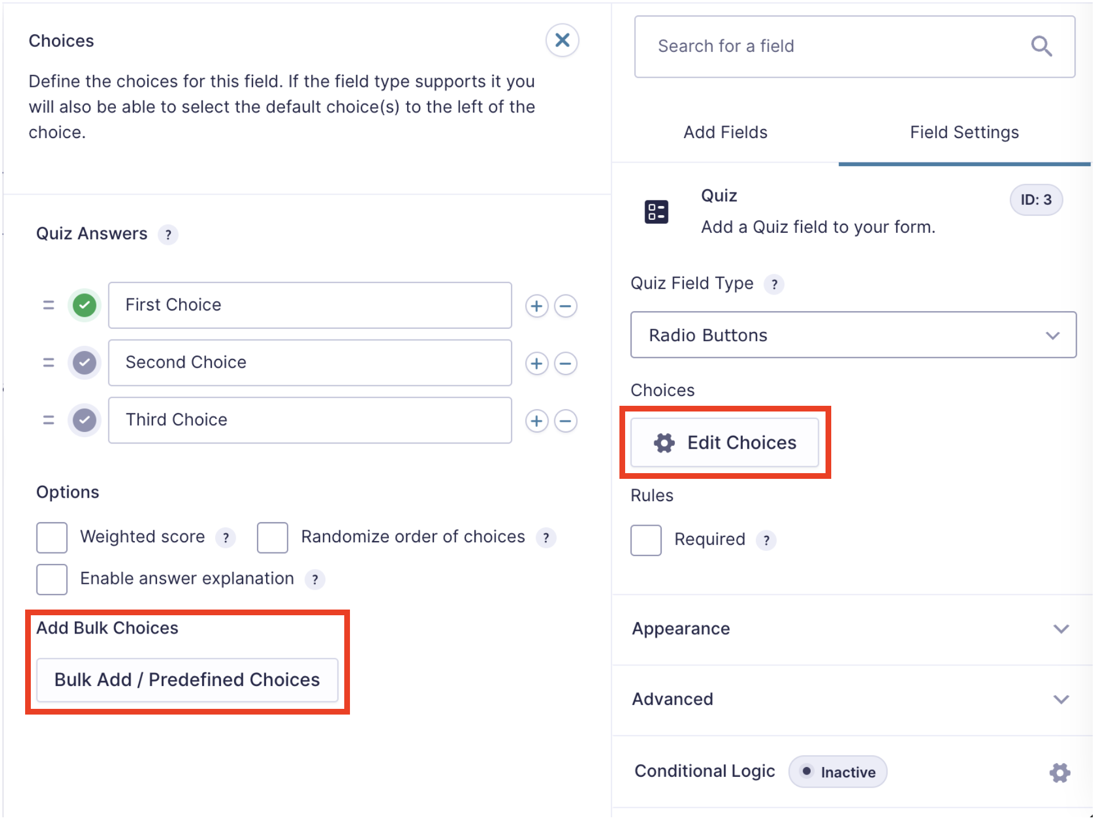Open Conditional Logic settings gear
The height and width of the screenshot is (823, 1095).
coord(1059,773)
